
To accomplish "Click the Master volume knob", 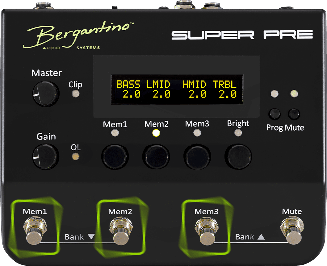I will [46, 94].
